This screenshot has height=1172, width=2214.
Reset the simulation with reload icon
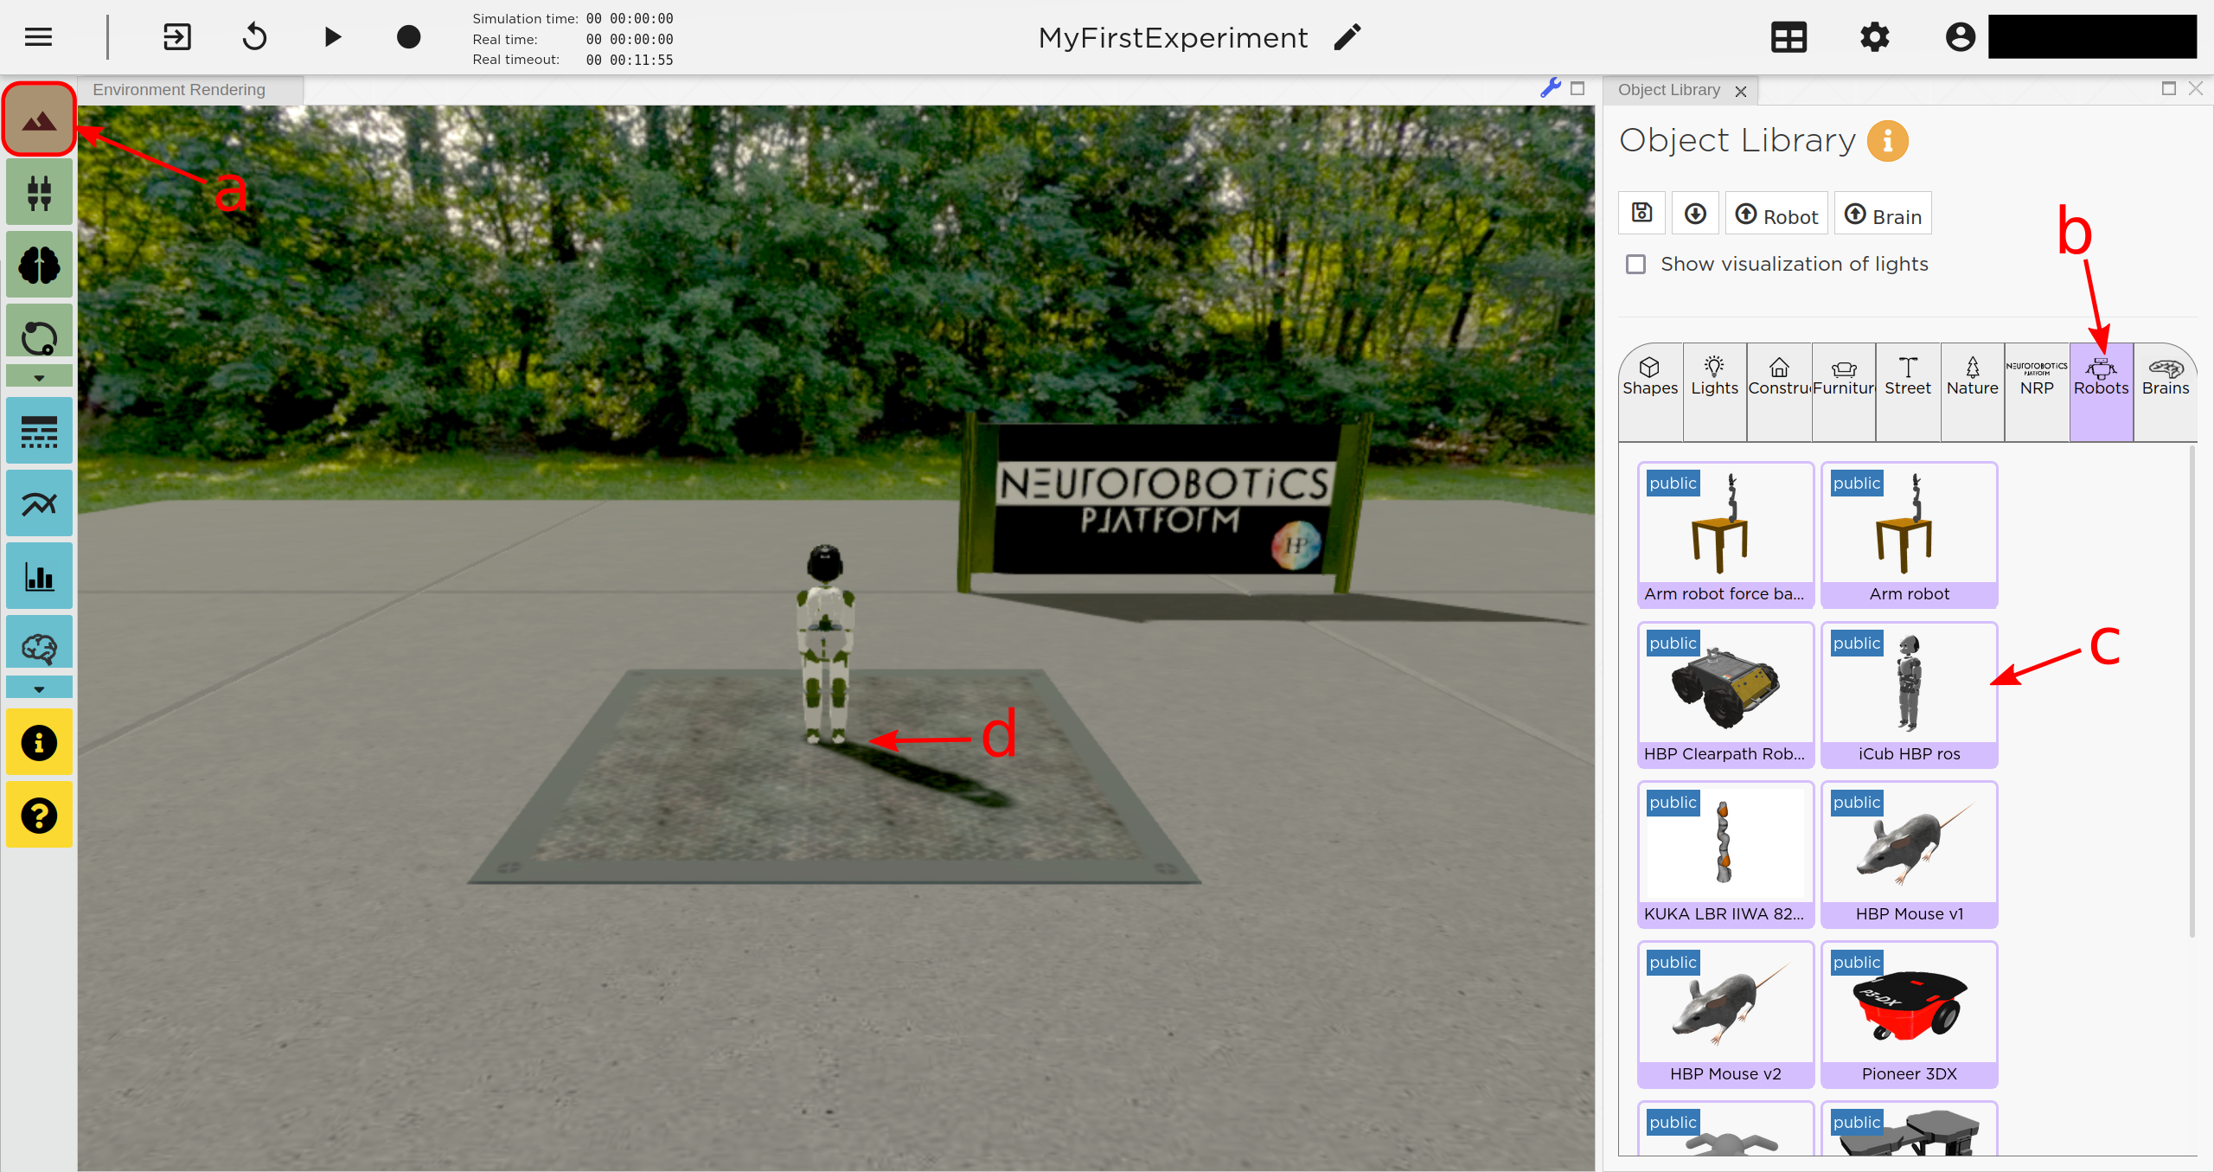pyautogui.click(x=254, y=36)
